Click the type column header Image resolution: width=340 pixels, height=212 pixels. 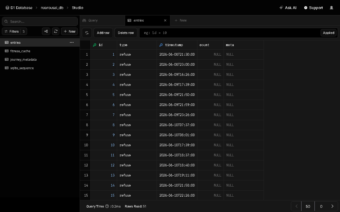click(x=137, y=45)
